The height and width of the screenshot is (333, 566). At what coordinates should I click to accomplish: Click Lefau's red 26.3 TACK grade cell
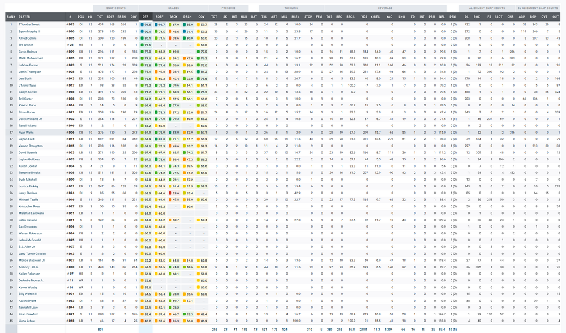tap(175, 320)
